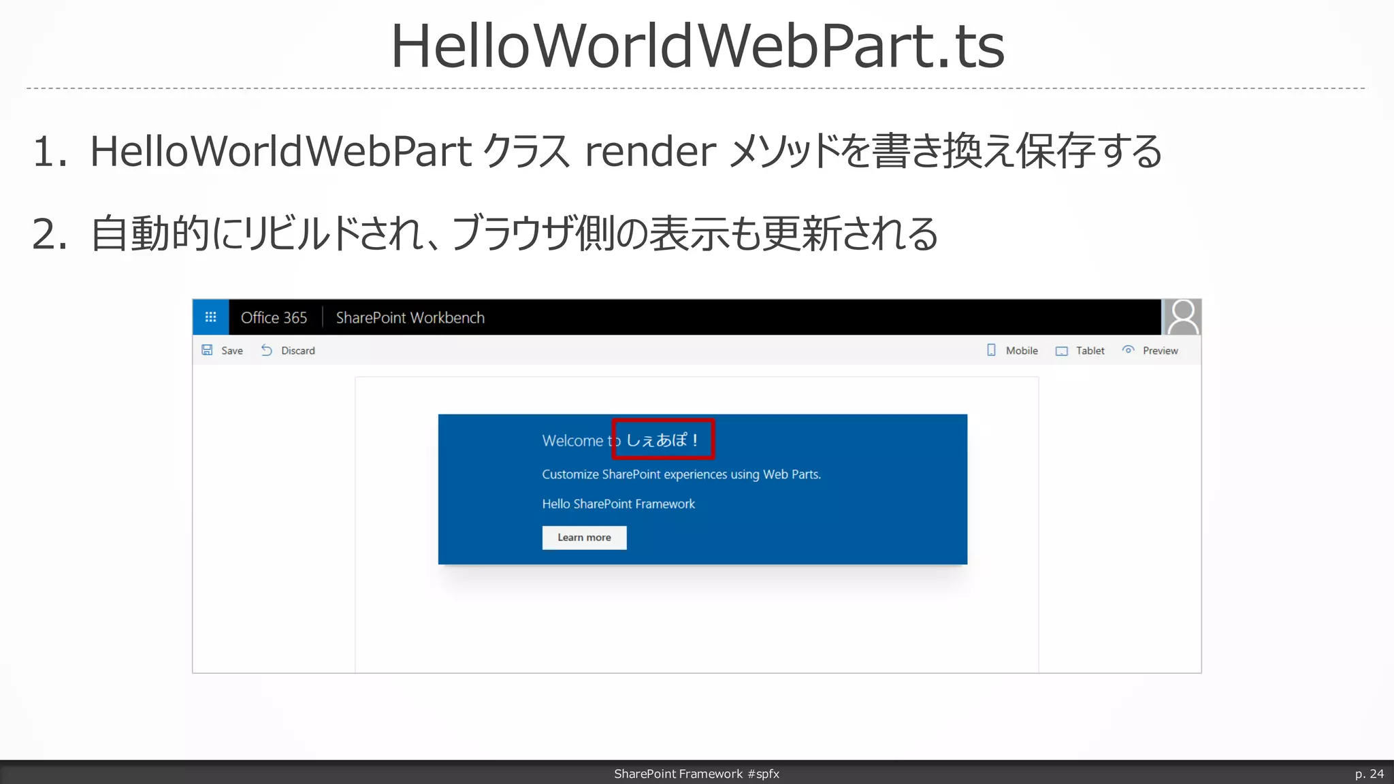Click the 'Welcome to' heading text
Screen dimensions: 1394x784
click(x=581, y=440)
